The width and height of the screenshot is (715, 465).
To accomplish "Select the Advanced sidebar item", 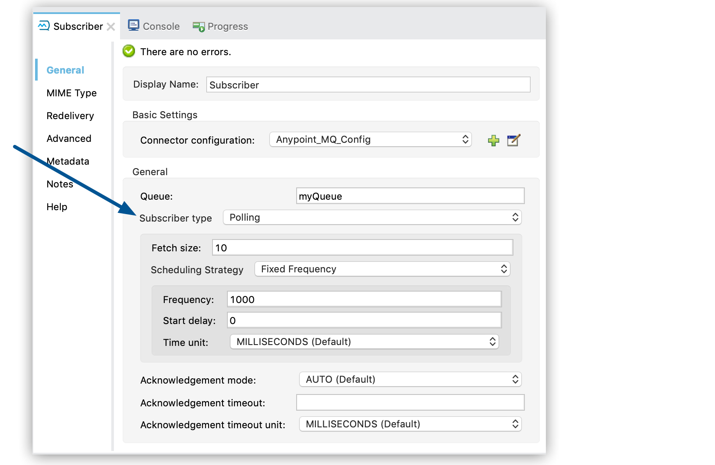I will coord(69,138).
